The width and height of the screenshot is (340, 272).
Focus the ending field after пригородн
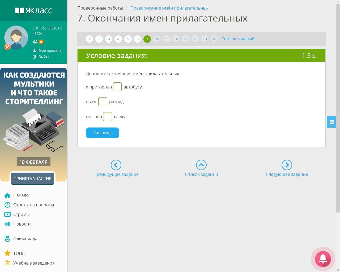click(x=117, y=87)
